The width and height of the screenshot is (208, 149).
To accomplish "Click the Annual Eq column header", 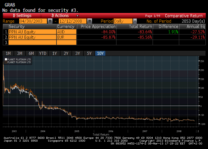I will pos(192,27).
